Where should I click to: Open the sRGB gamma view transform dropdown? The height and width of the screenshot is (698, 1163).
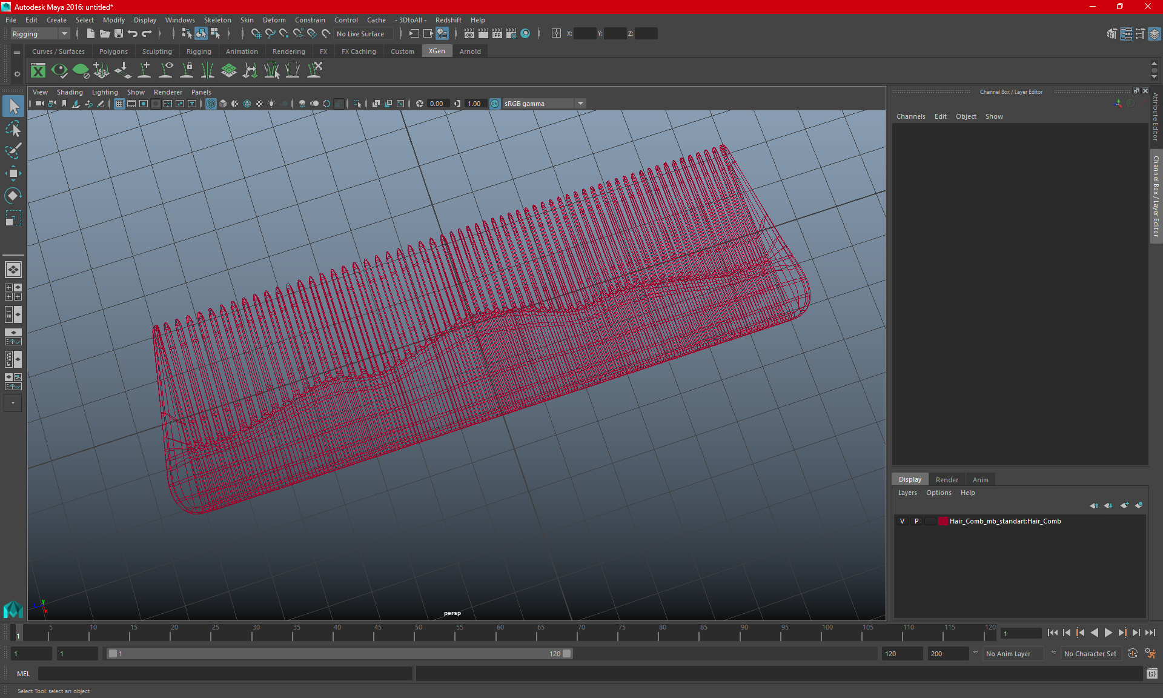tap(544, 104)
